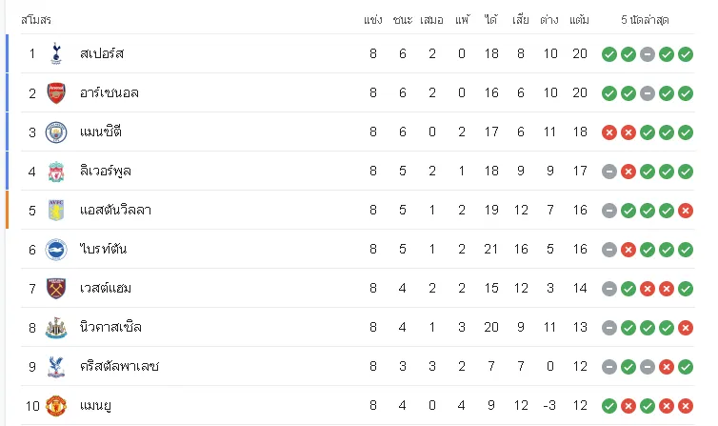718x426 pixels.
Task: Click the Aston Villa crest
Action: point(56,211)
